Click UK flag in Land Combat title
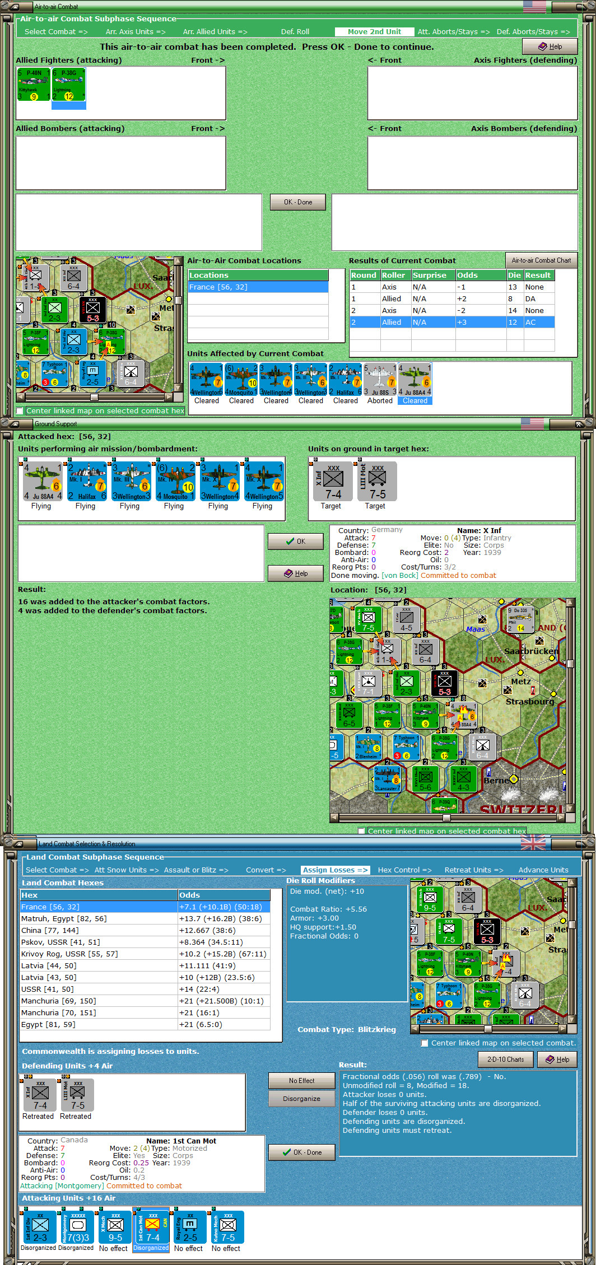 click(x=533, y=842)
